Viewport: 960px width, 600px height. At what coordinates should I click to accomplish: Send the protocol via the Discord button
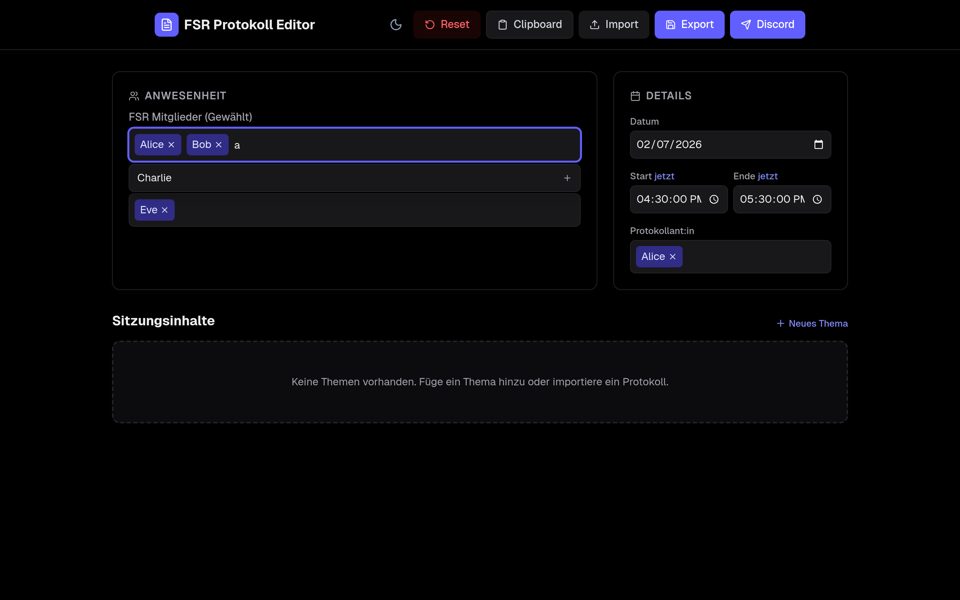767,25
